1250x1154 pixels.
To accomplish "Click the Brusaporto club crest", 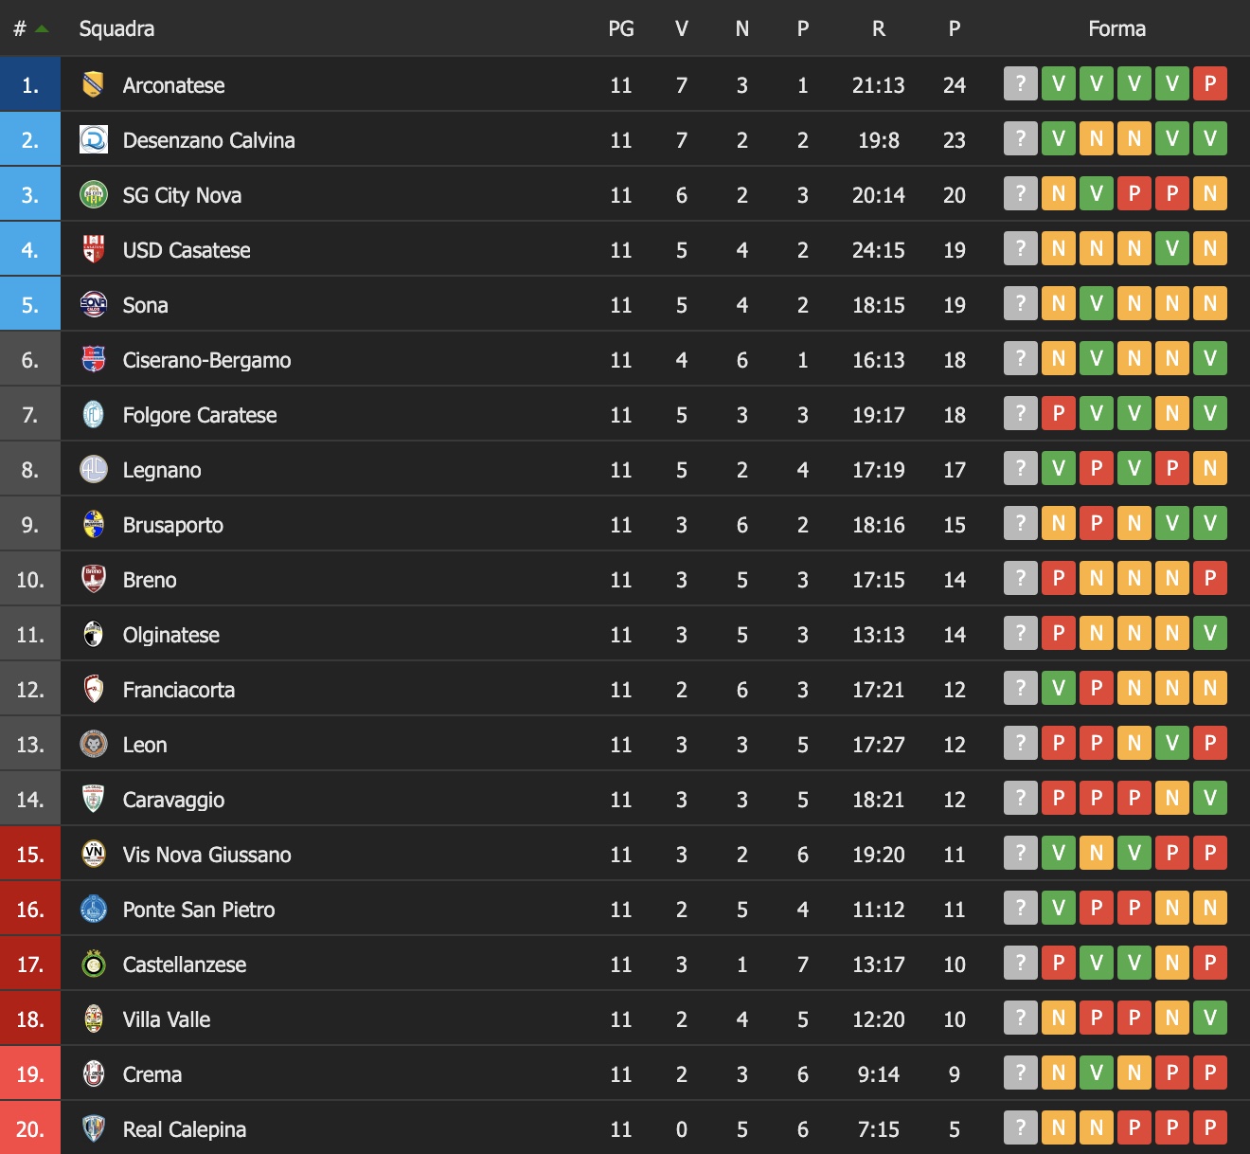I will pyautogui.click(x=93, y=525).
